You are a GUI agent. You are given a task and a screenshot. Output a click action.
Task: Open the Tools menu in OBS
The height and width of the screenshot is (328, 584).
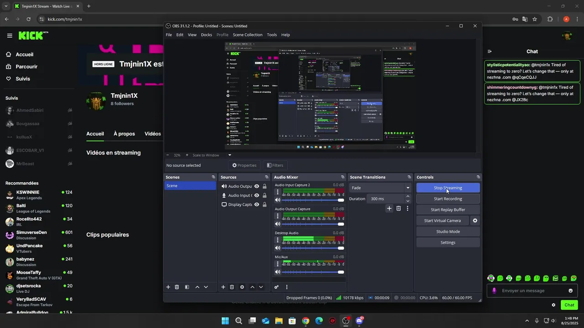coord(272,35)
